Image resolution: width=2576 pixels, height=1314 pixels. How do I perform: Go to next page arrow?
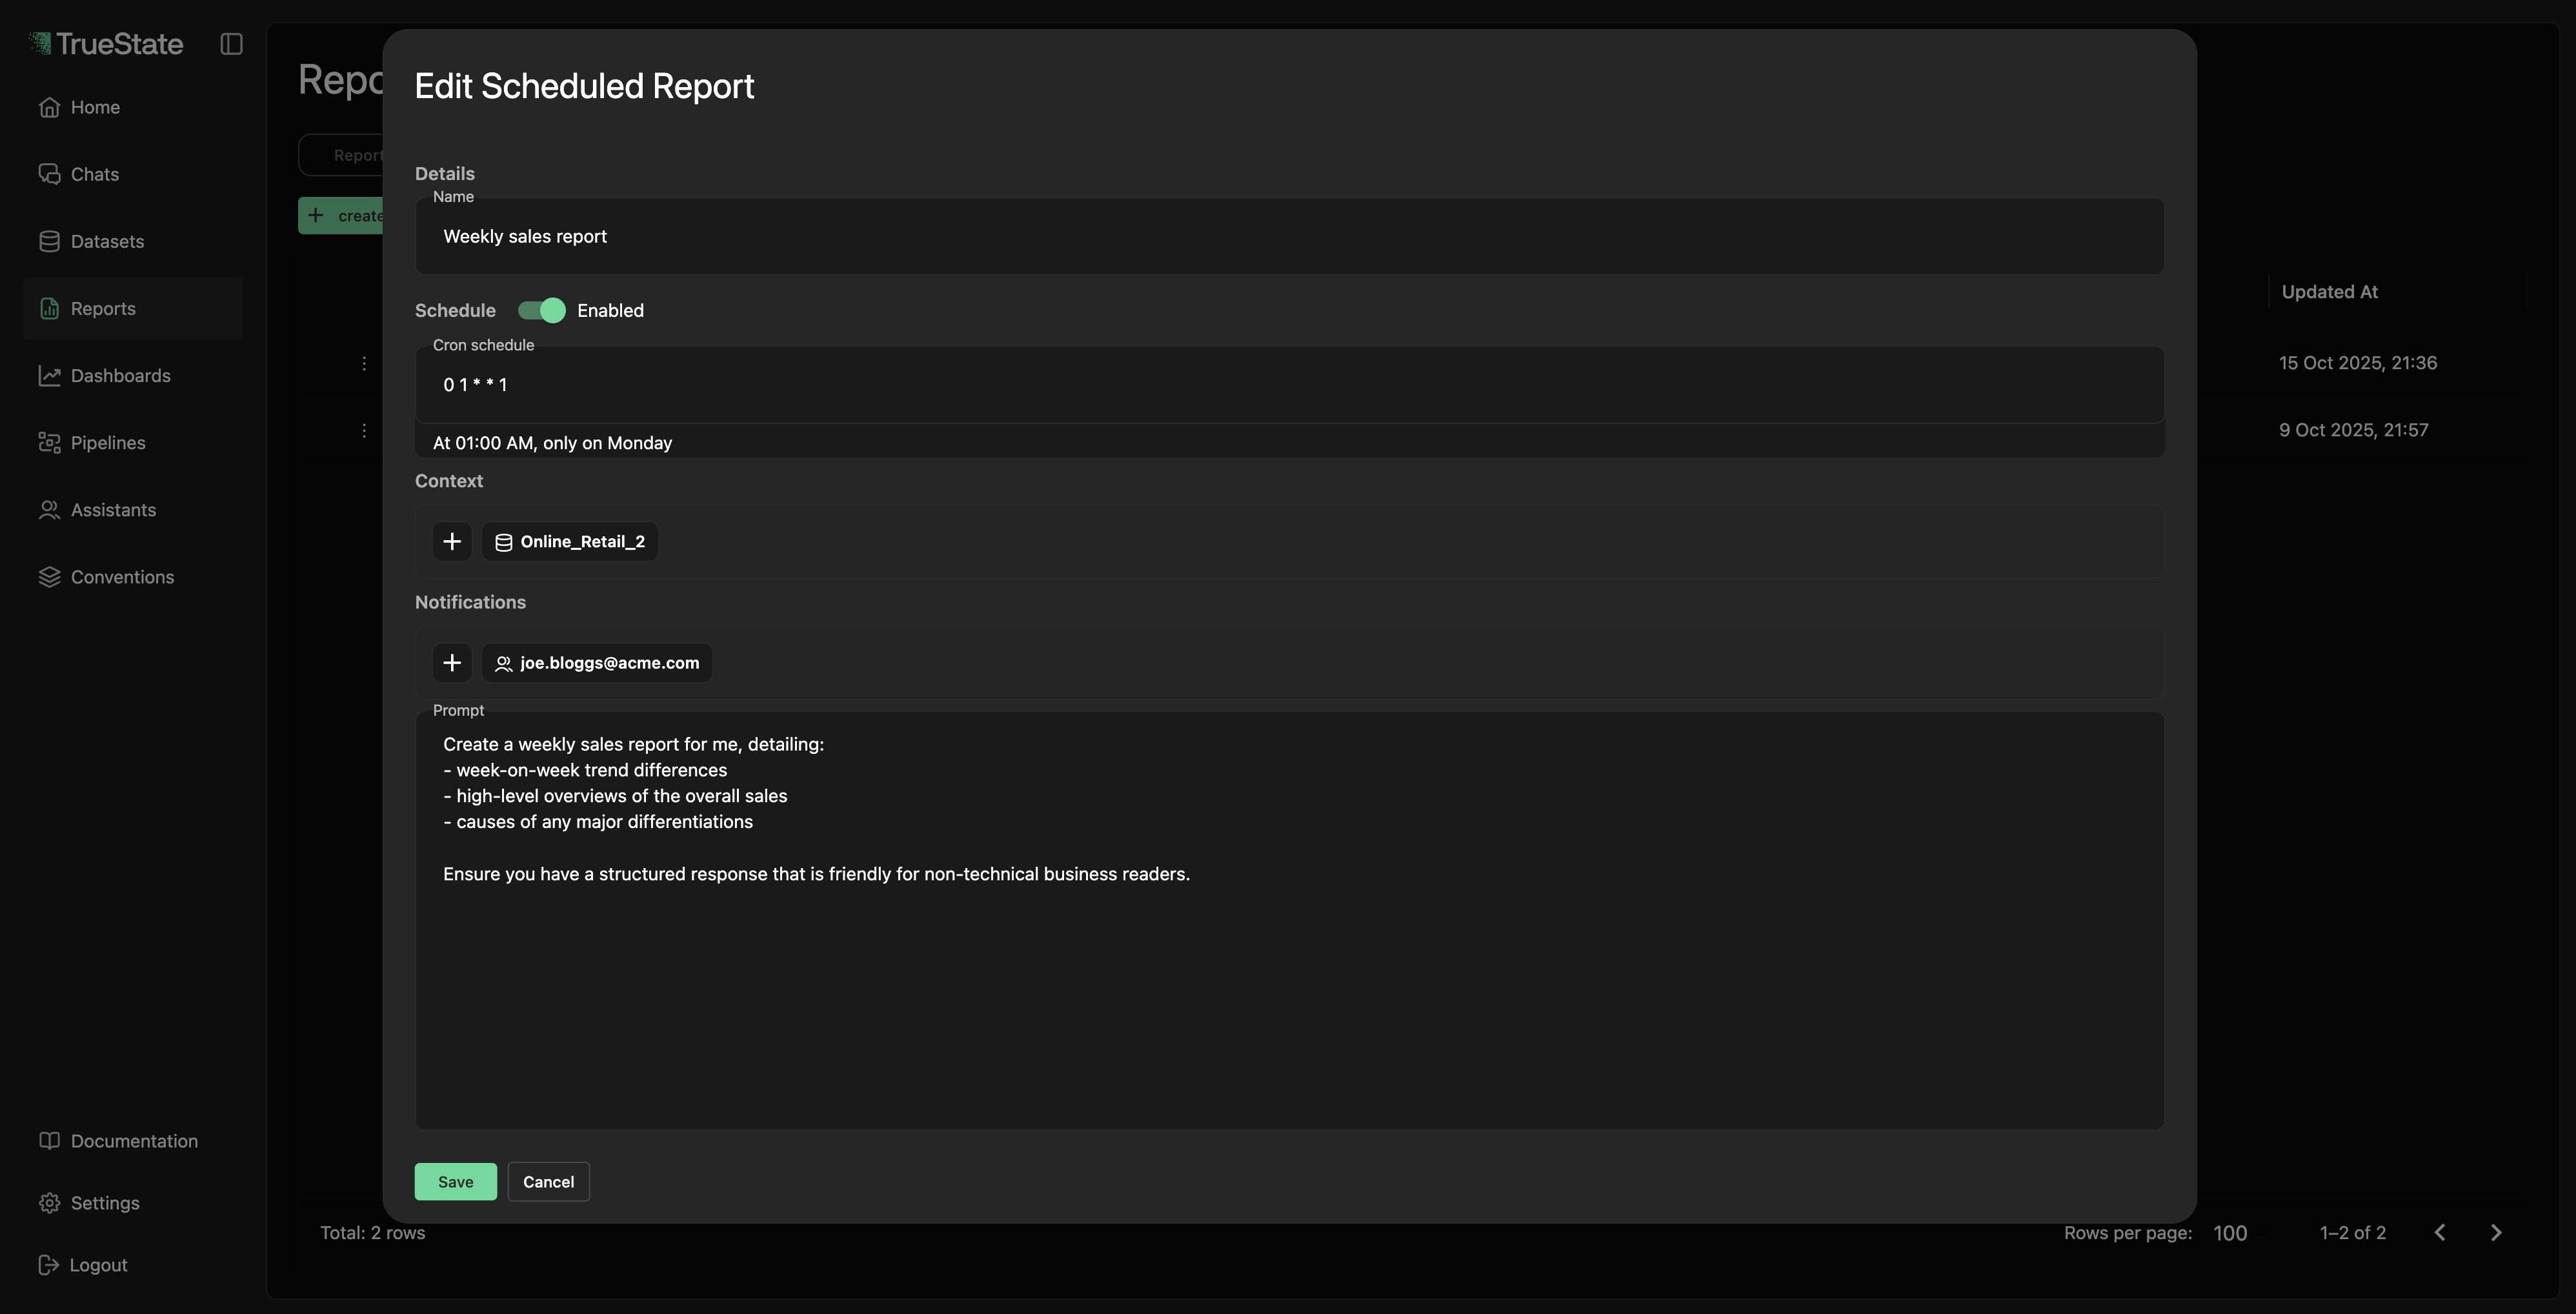pyautogui.click(x=2495, y=1233)
